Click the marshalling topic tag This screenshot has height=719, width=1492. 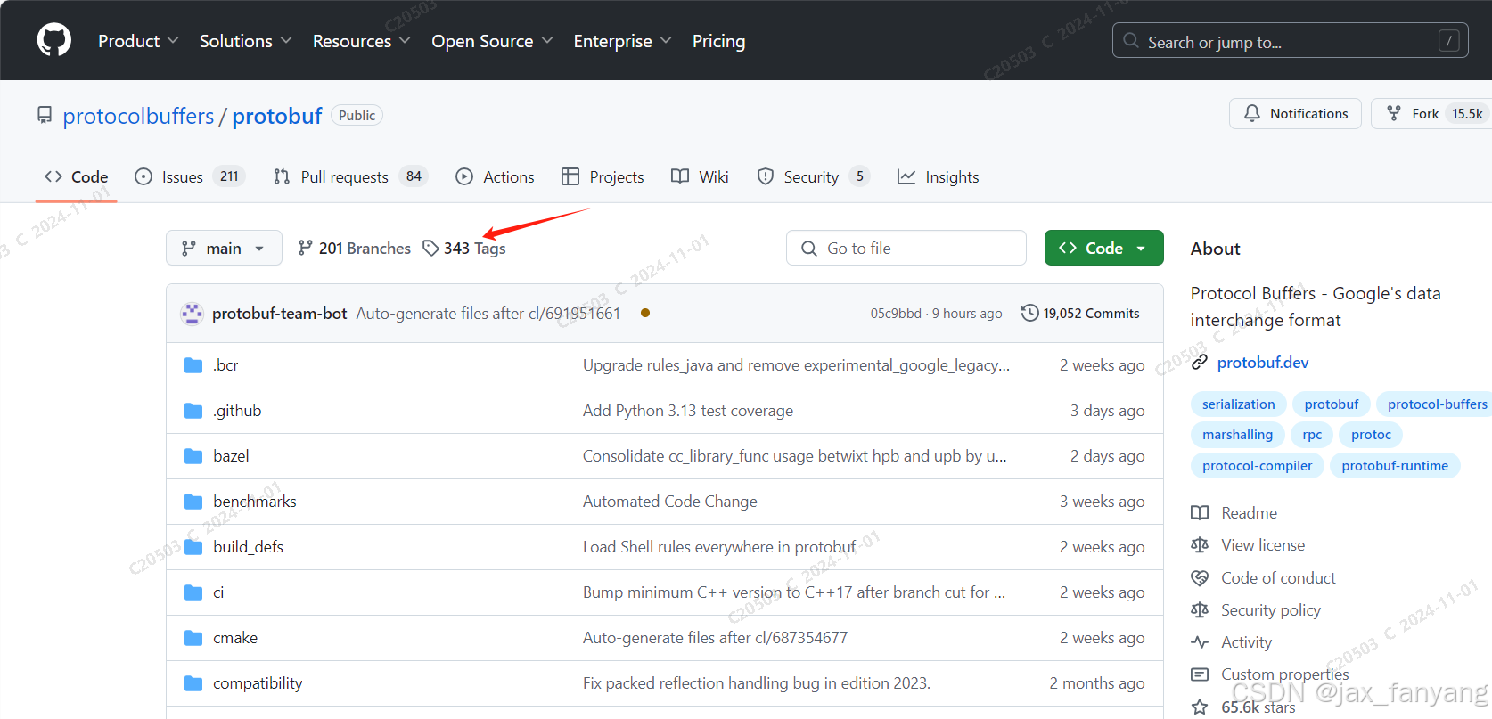[1237, 434]
